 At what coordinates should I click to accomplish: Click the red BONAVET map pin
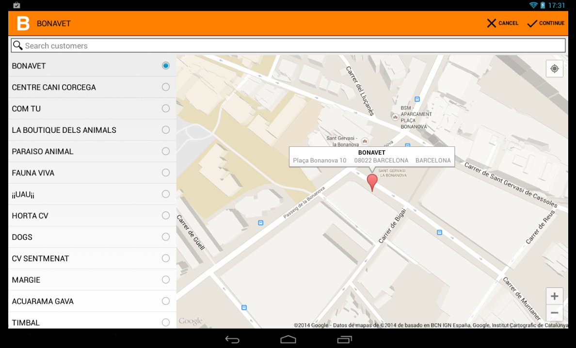372,182
